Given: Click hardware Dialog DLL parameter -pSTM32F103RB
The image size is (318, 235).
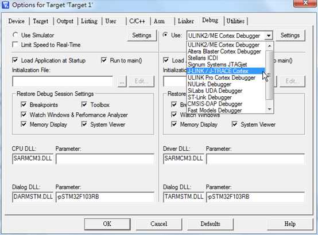Looking at the screenshot, I should pos(255,197).
